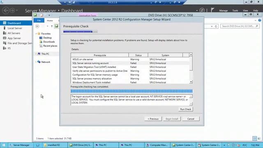
Task: Click the Begin Install button
Action: tap(172, 119)
